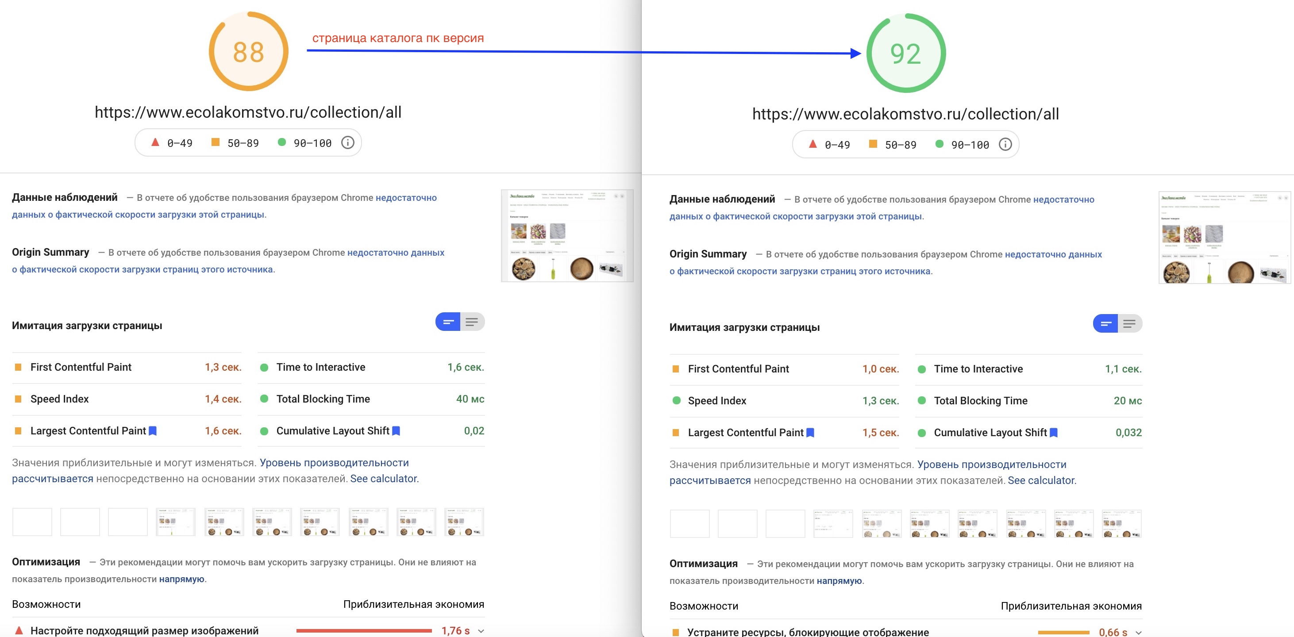Click bookmark icon next to left Largest Contentful Paint

[x=153, y=431]
